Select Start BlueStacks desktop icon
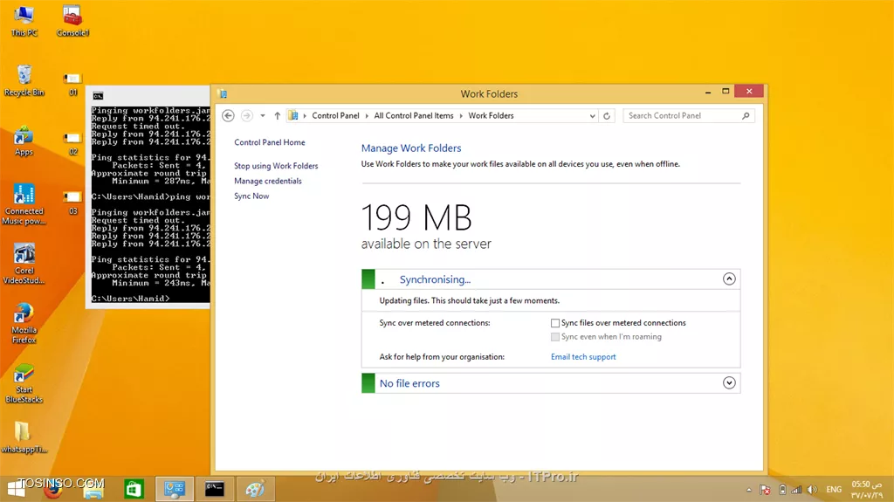 click(x=24, y=382)
